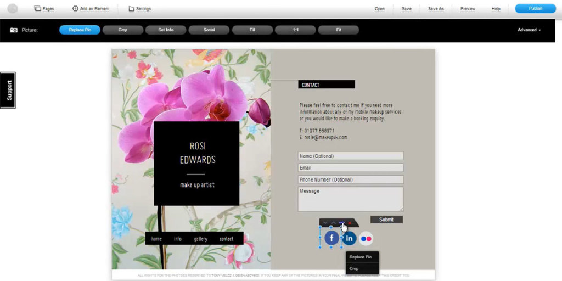The height and width of the screenshot is (281, 562).
Task: Select the 1:1 picture sizing option
Action: 295,30
